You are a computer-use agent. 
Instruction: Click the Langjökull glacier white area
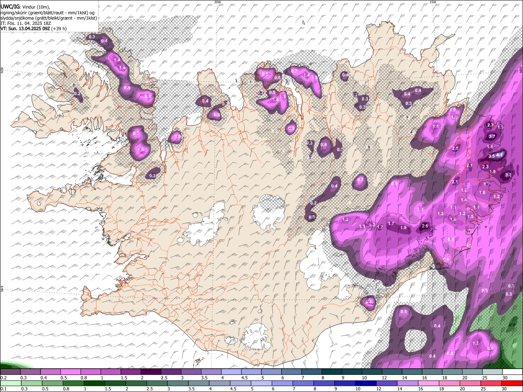pos(206,227)
